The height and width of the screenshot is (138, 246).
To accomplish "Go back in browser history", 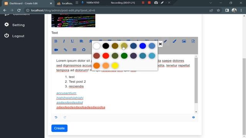I will (5, 10).
